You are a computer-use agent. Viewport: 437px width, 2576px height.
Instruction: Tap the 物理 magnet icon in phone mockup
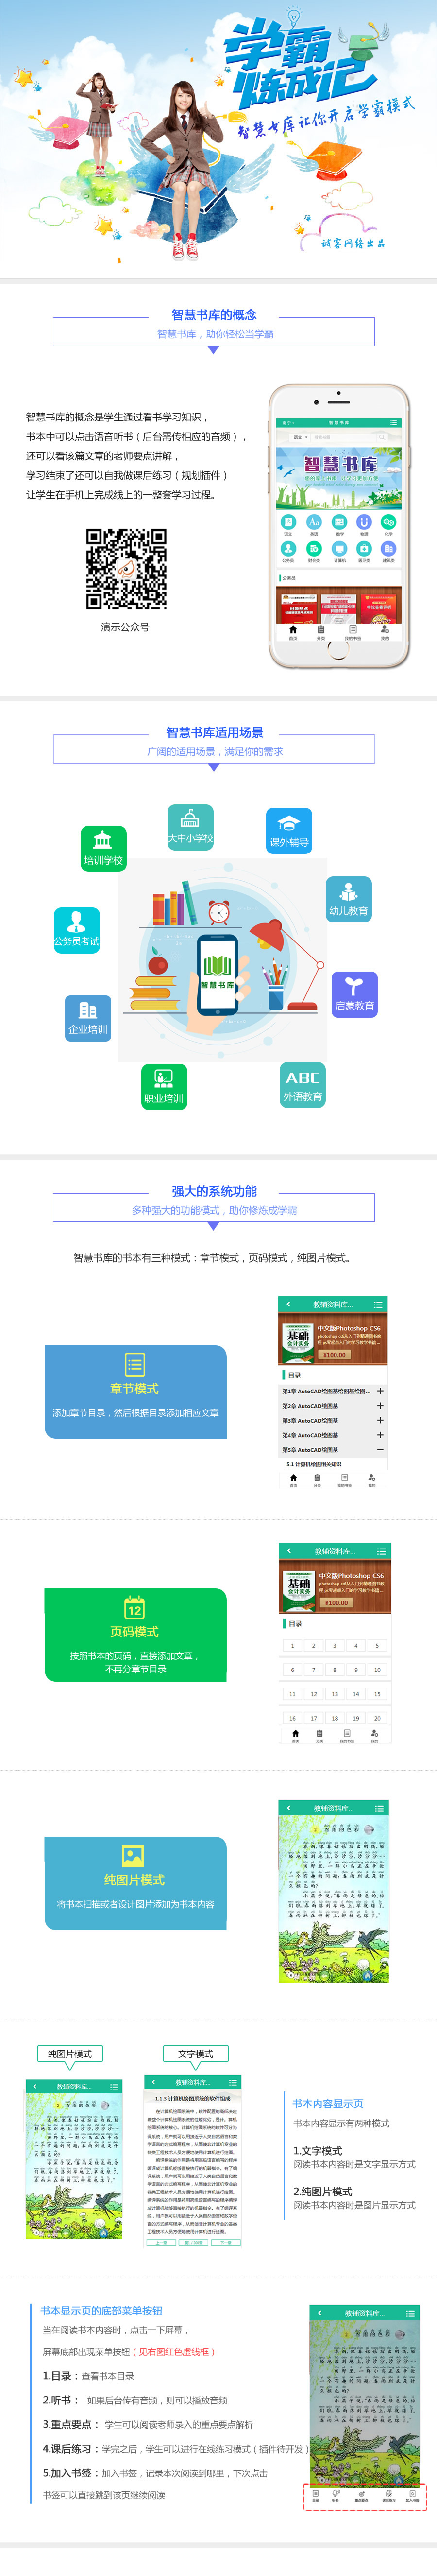point(364,522)
